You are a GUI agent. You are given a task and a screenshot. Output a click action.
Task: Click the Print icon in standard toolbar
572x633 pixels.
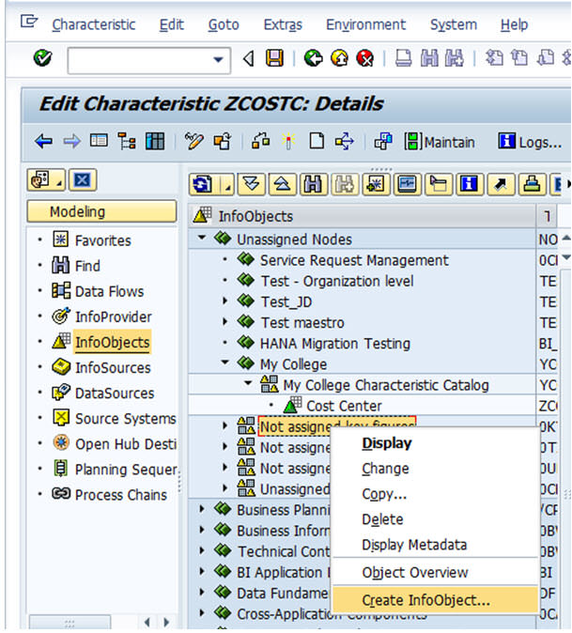point(403,59)
